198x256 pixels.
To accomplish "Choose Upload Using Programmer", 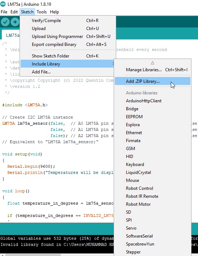I will tap(68, 37).
